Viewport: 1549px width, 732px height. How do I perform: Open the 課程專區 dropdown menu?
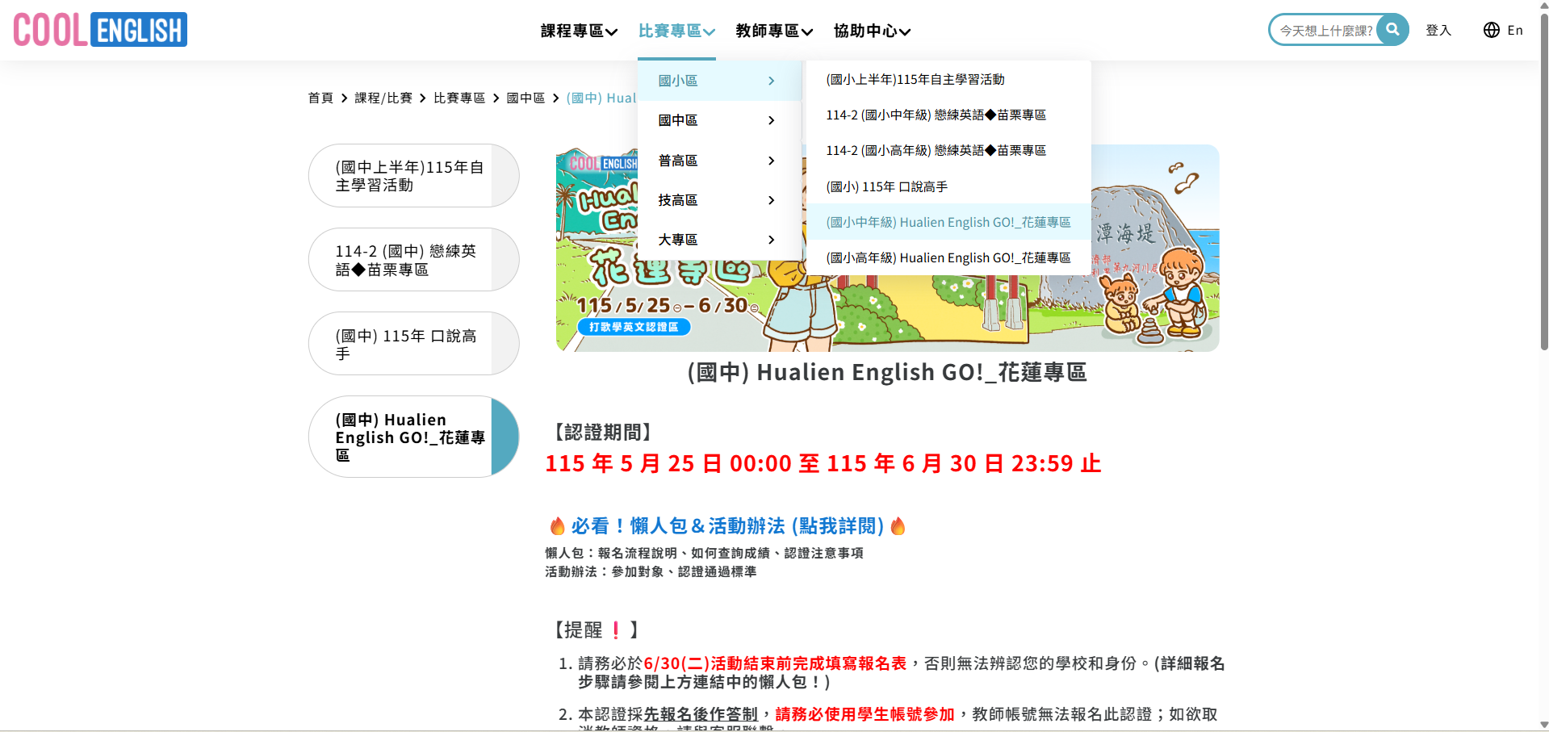coord(579,31)
